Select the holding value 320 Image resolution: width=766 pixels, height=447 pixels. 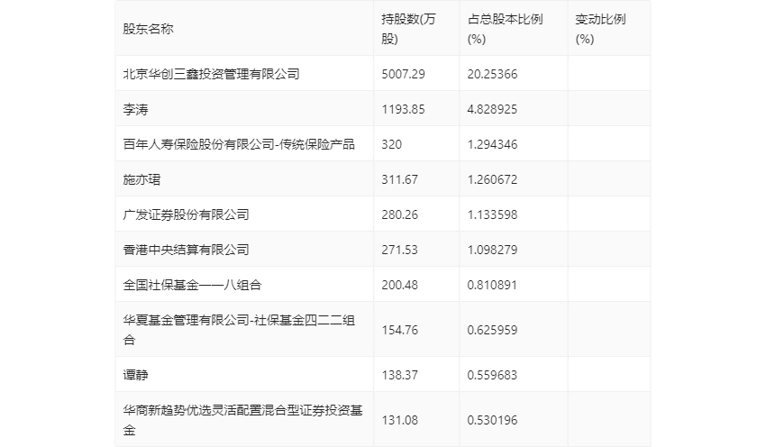(391, 144)
